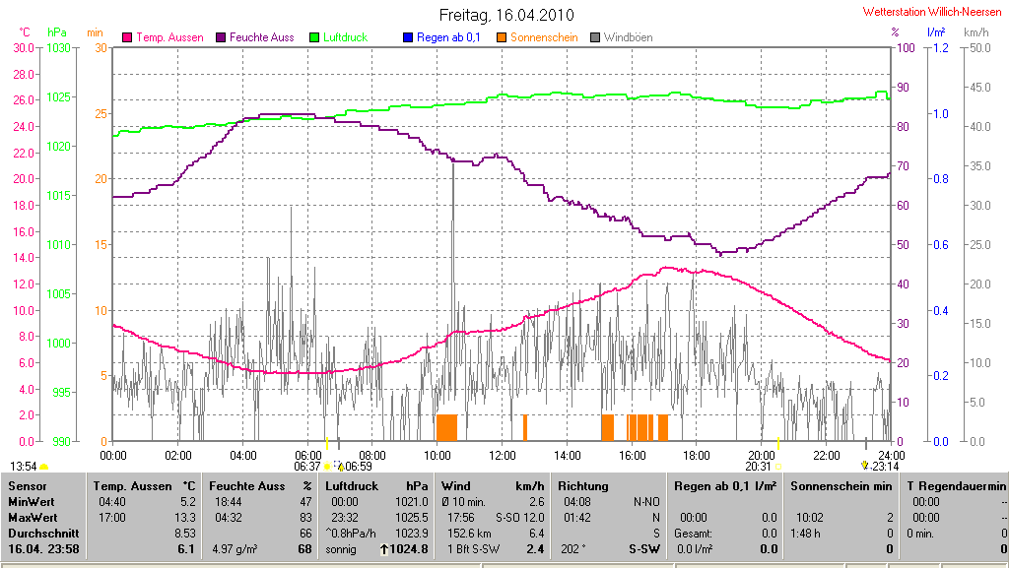Click the grey Windböen legend swatch
This screenshot has width=1009, height=568.
click(594, 38)
